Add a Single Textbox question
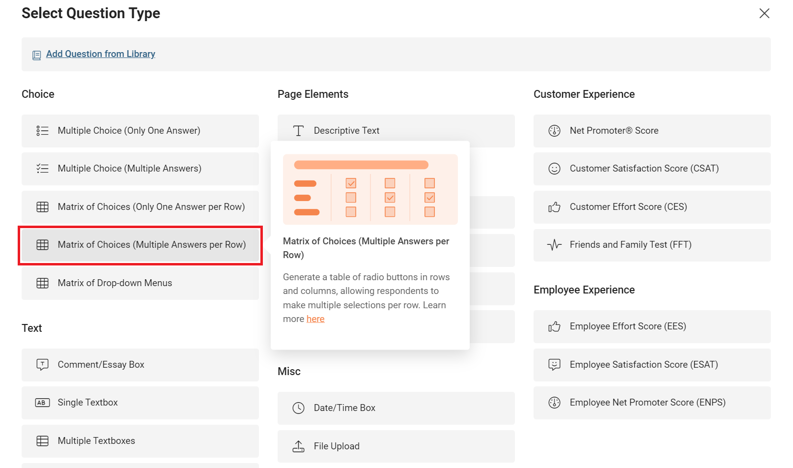Screen dimensions: 793x468 [140, 403]
